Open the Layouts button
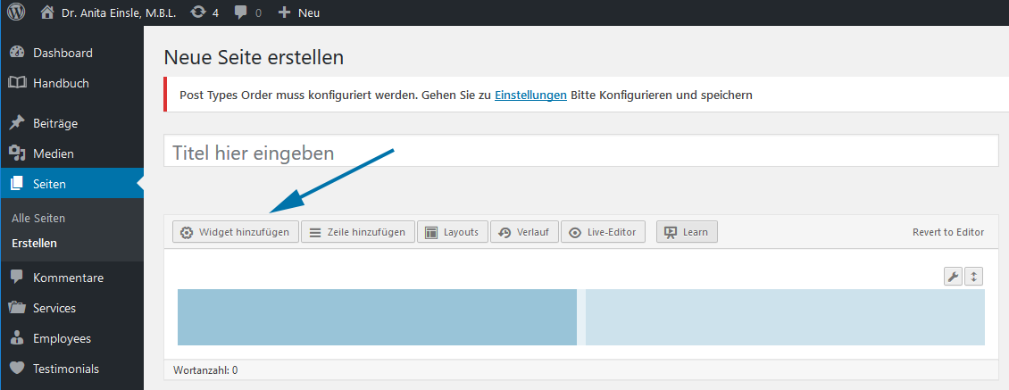Viewport: 1009px width, 390px height. point(453,232)
